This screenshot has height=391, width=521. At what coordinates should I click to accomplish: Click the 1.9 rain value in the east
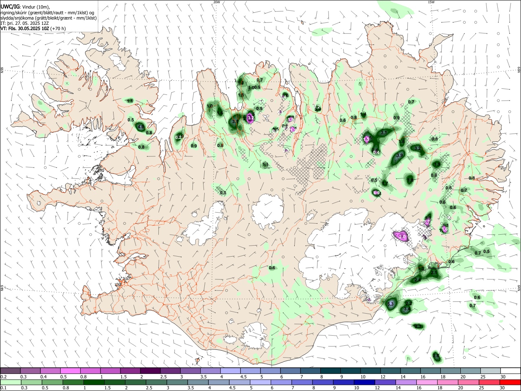[x=437, y=164]
